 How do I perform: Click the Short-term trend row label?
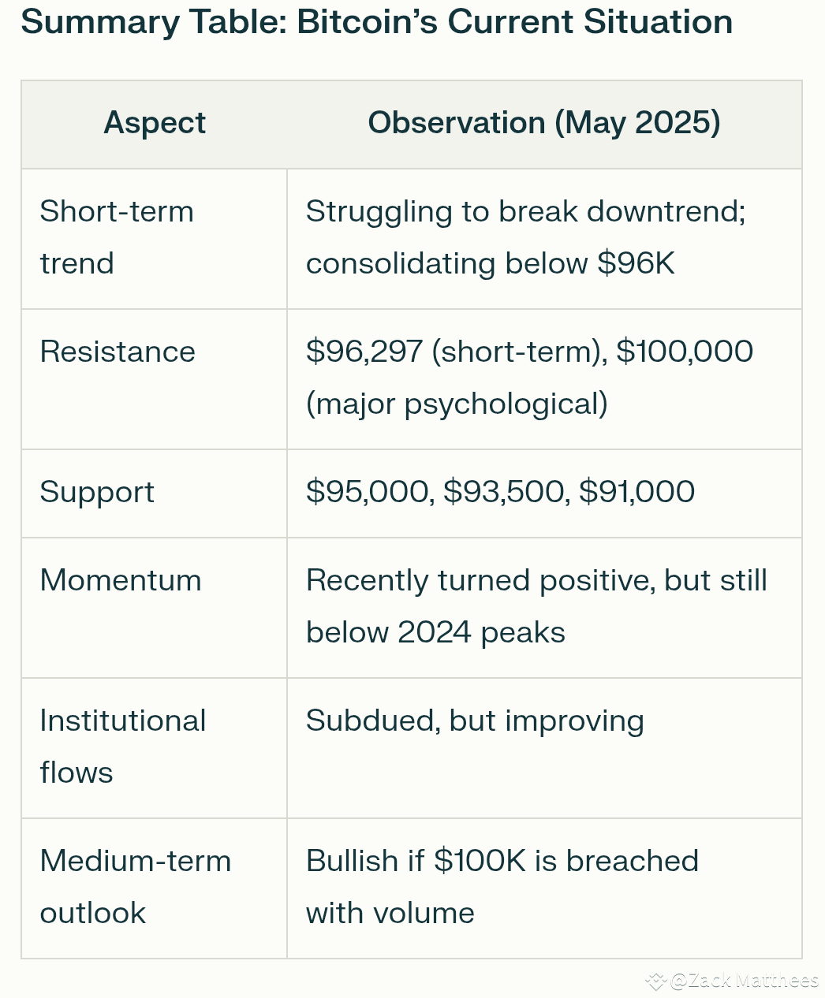[x=116, y=237]
